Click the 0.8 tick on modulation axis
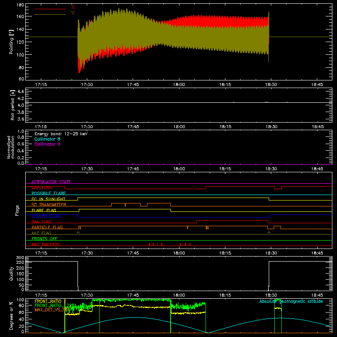The width and height of the screenshot is (337, 337). pos(21,137)
